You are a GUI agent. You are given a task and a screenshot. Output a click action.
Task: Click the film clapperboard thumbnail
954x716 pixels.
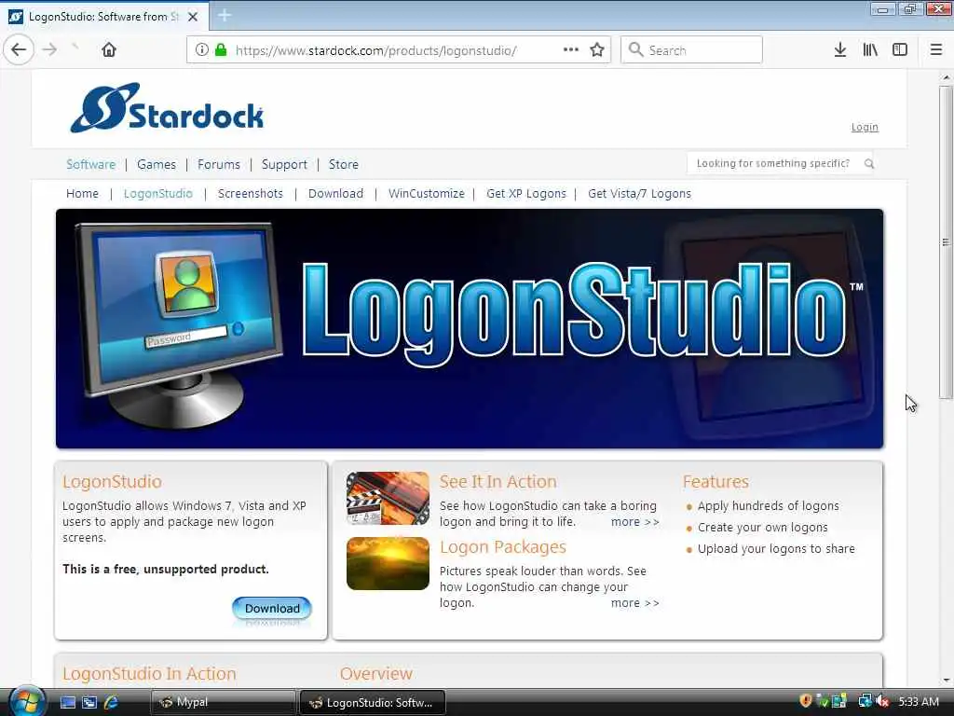(388, 498)
